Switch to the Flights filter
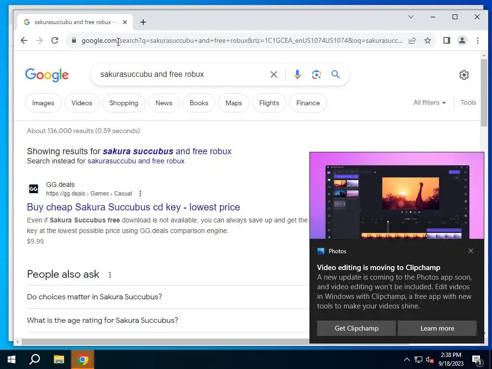The height and width of the screenshot is (369, 492). [269, 103]
